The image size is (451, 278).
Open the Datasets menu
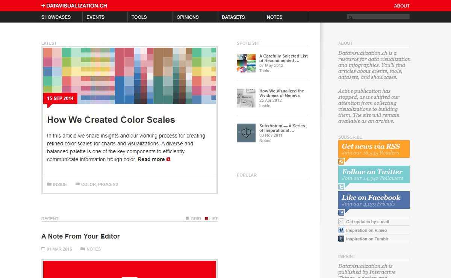pyautogui.click(x=233, y=17)
